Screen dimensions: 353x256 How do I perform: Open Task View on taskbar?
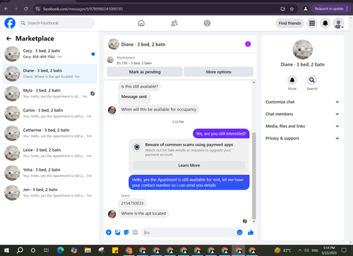pyautogui.click(x=47, y=250)
